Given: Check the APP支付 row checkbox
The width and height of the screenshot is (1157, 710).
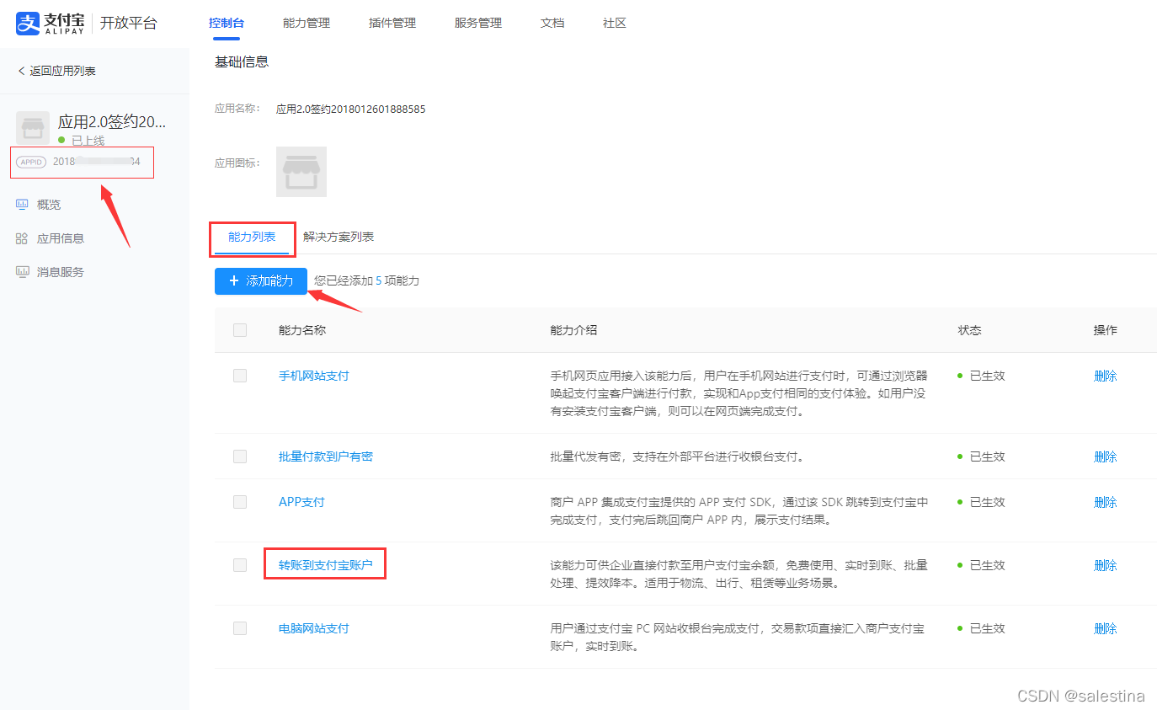Looking at the screenshot, I should tap(240, 502).
